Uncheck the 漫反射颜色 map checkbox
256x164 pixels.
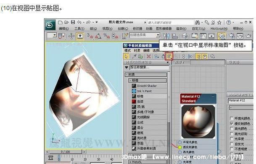(x=232, y=124)
